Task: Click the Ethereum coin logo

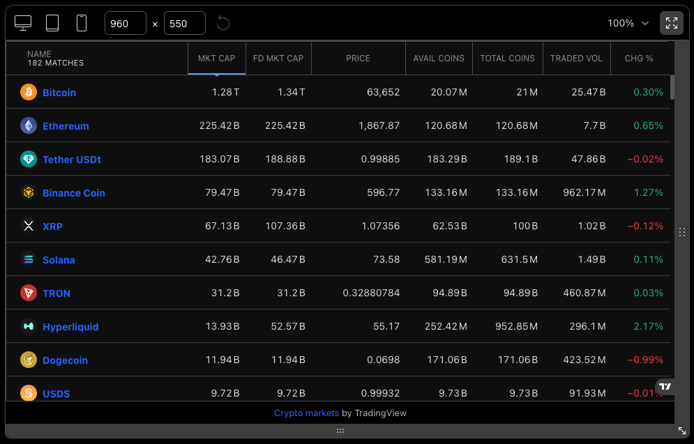Action: point(29,125)
